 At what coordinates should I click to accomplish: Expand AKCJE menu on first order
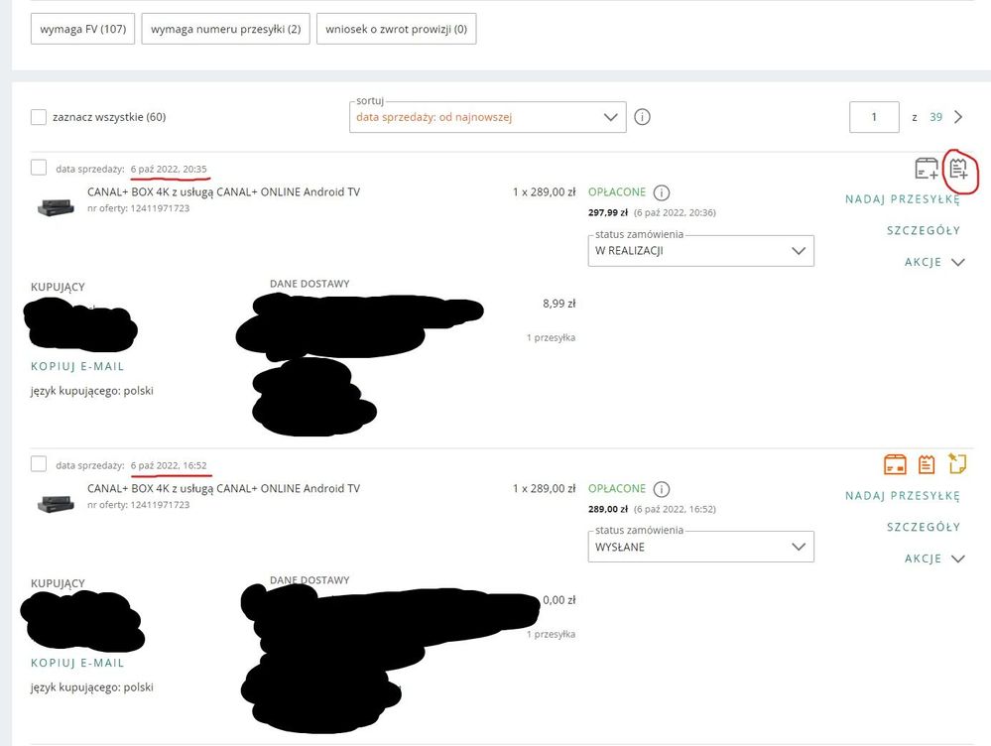[x=933, y=263]
